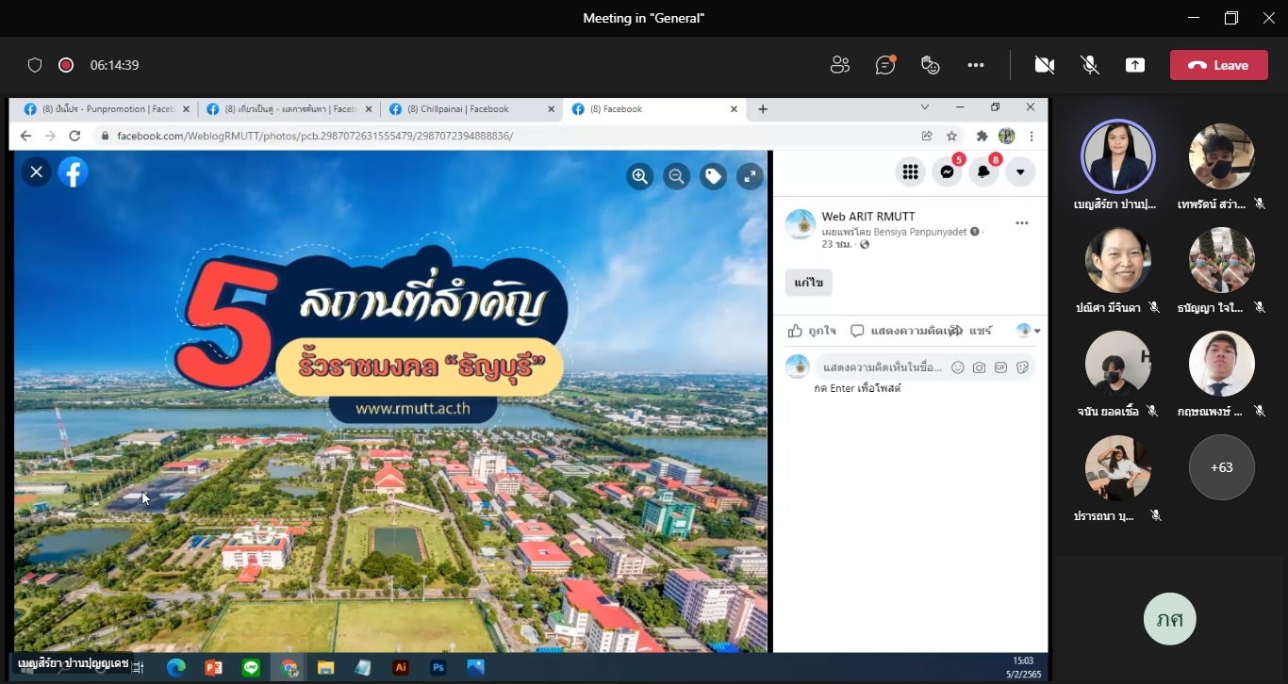The width and height of the screenshot is (1288, 684).
Task: Toggle the microphone in the Teams meeting
Action: tap(1090, 65)
